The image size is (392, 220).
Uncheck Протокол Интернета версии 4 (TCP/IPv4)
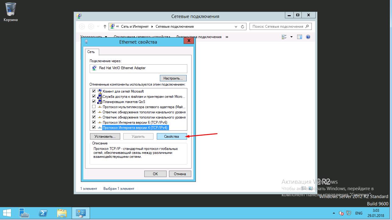94,127
